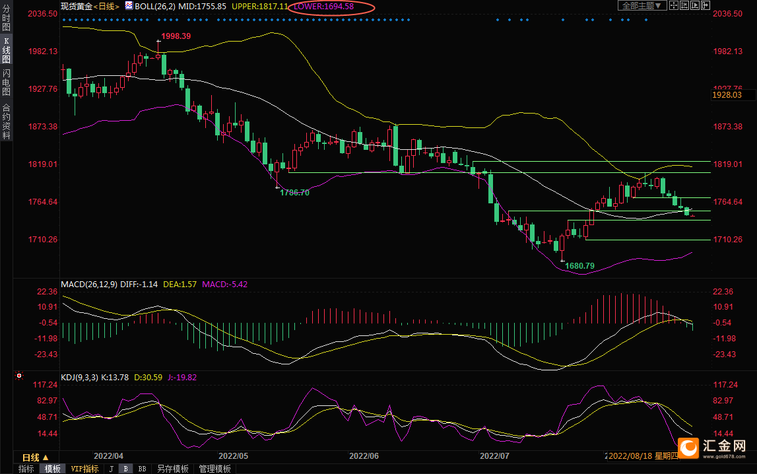
Task: Click the 2022/06 timeline label
Action: pos(364,456)
